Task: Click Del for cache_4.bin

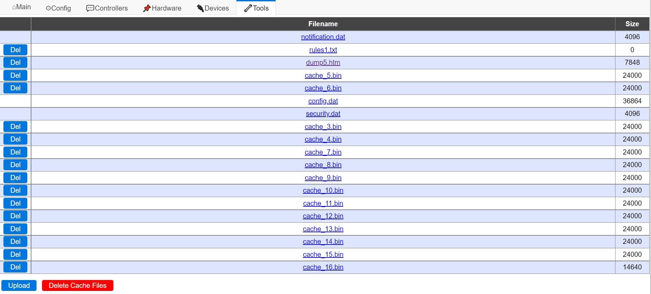Action: 15,139
